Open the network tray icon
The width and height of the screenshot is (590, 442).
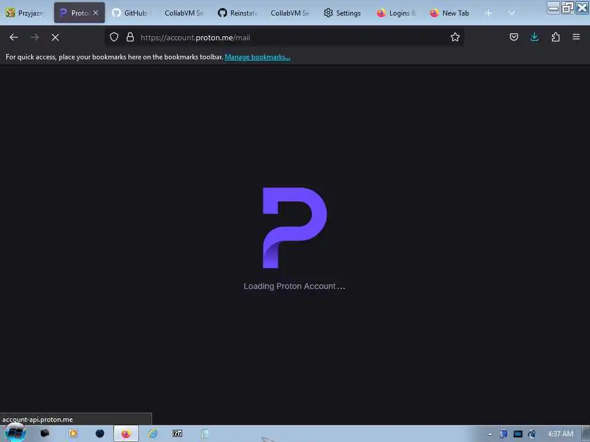[518, 434]
